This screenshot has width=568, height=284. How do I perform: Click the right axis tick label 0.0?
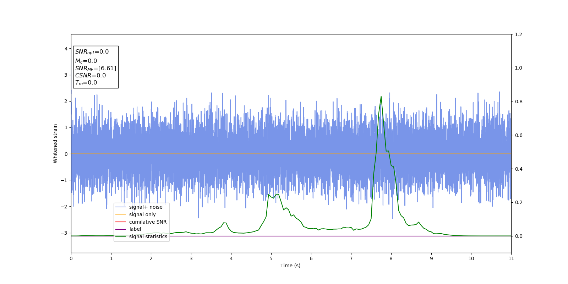pos(519,236)
